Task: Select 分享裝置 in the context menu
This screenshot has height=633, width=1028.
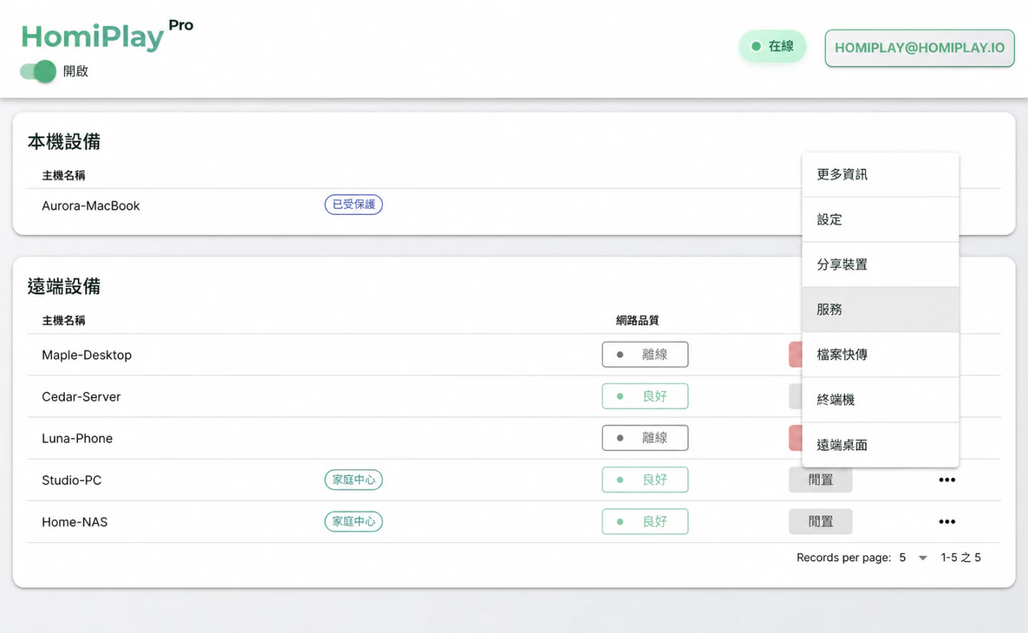Action: click(x=880, y=265)
